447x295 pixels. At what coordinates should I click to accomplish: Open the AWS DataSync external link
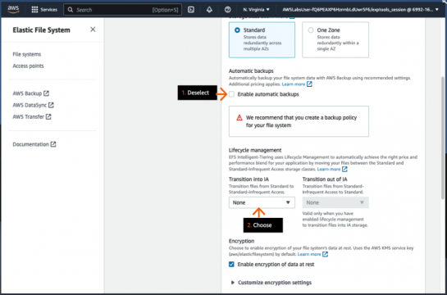coord(33,105)
